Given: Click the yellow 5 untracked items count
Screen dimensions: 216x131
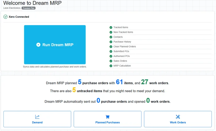Looking at the screenshot, I should click(x=74, y=90).
